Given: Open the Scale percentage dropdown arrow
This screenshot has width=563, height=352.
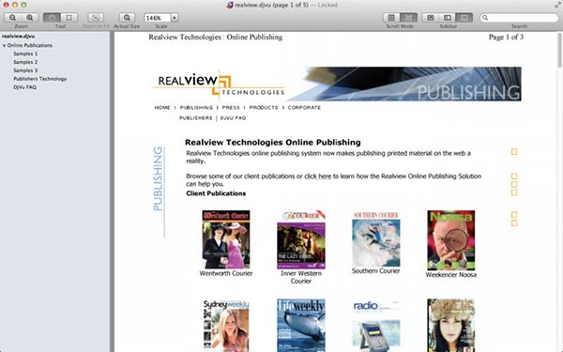Looking at the screenshot, I should 175,18.
